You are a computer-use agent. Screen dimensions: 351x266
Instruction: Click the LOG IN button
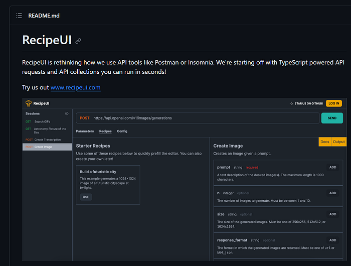pyautogui.click(x=334, y=103)
